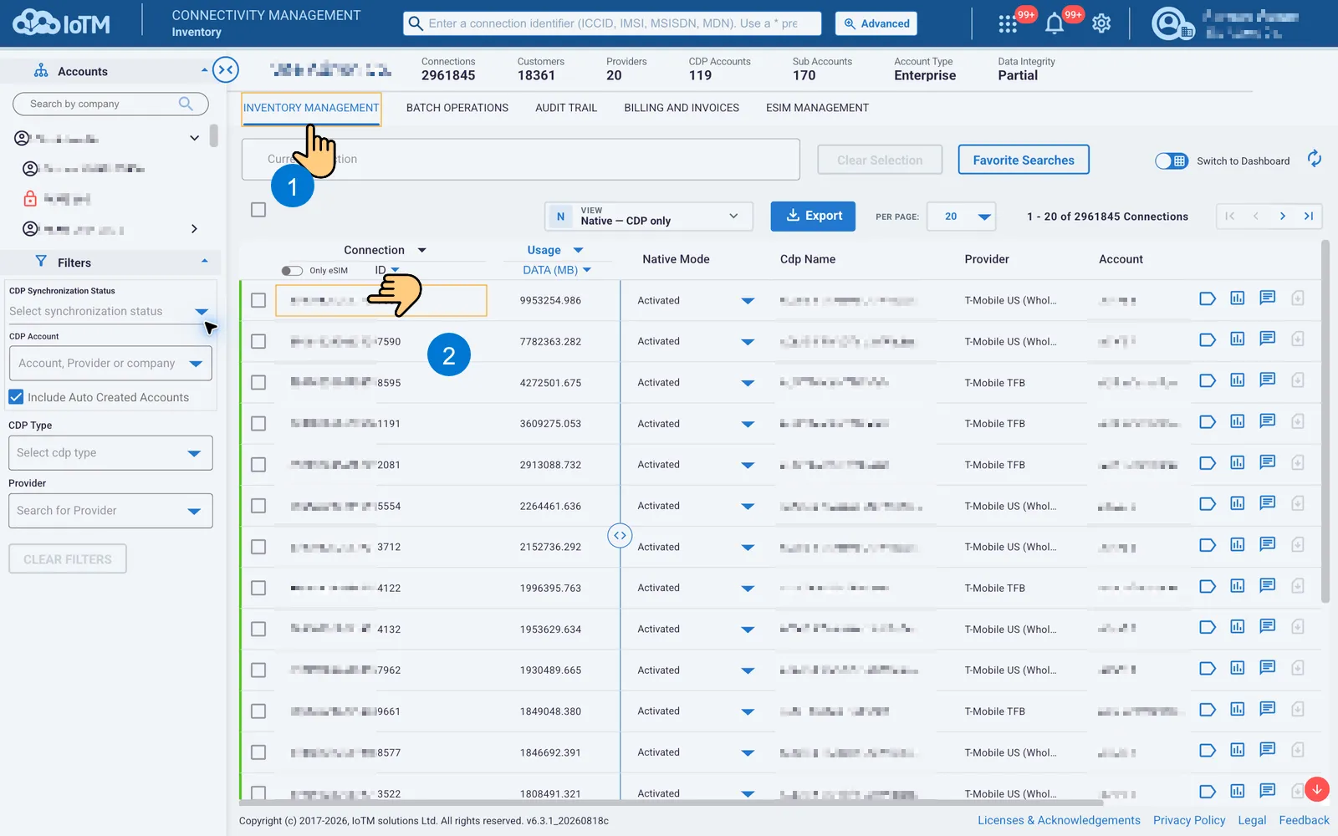The height and width of the screenshot is (836, 1338).
Task: Switch to the Audit Trail tab
Action: 566,108
